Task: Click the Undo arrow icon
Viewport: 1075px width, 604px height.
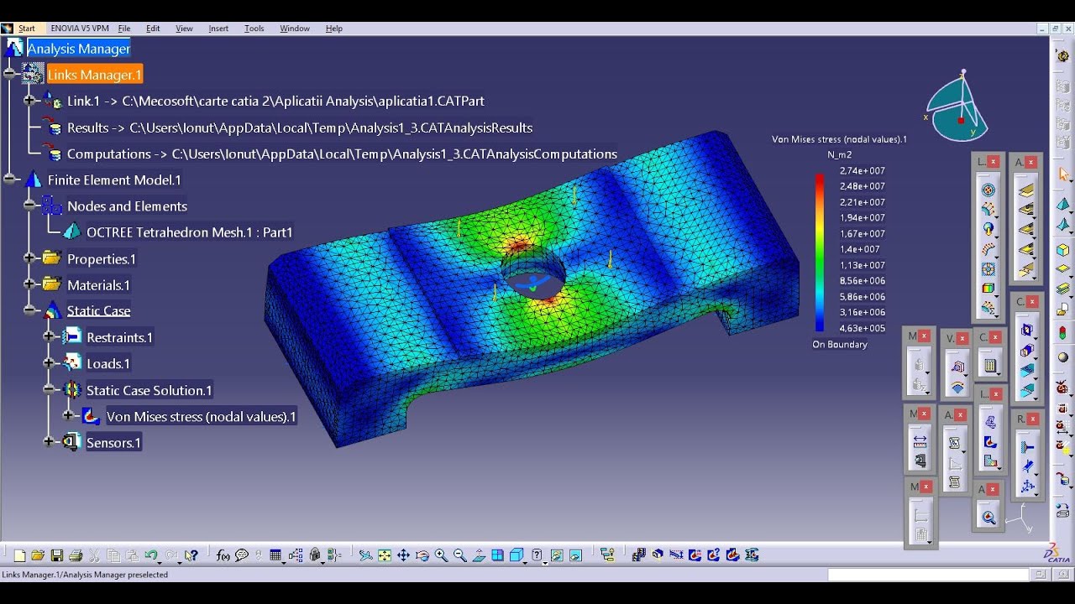Action: point(151,555)
